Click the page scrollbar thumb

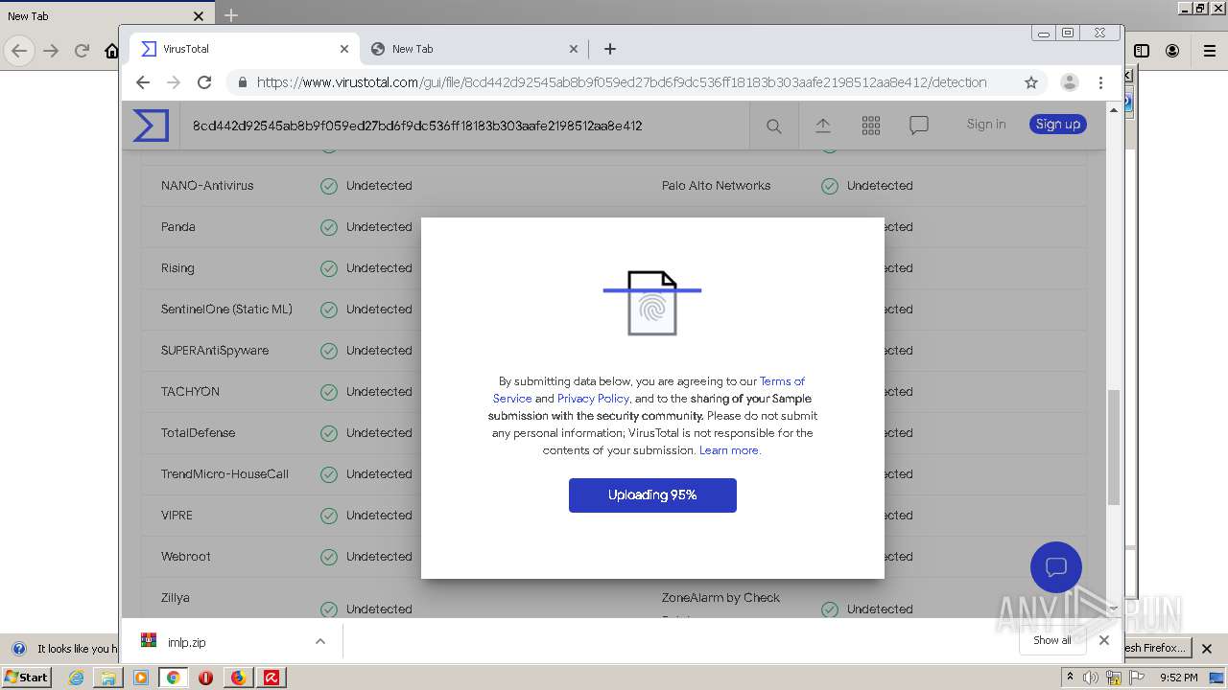point(1114,447)
